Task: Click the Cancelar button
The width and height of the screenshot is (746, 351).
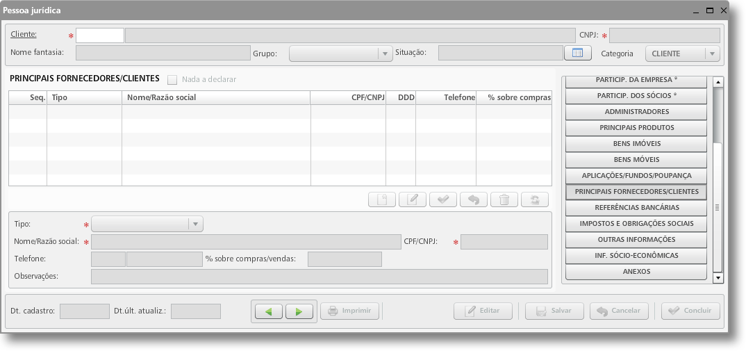Action: click(619, 311)
